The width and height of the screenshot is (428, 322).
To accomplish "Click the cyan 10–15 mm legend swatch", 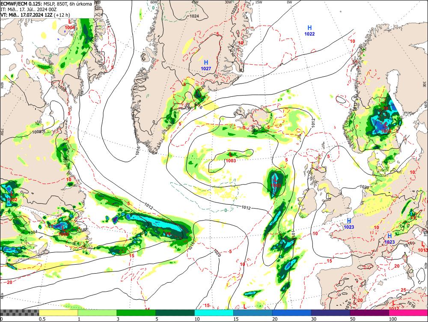I will tap(214, 313).
